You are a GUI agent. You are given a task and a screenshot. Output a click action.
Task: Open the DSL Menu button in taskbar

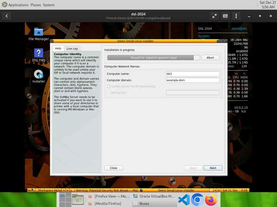pos(31,190)
